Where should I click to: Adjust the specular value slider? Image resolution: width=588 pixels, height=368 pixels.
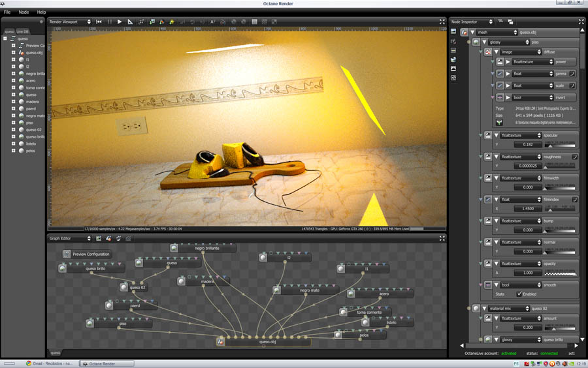coord(559,144)
